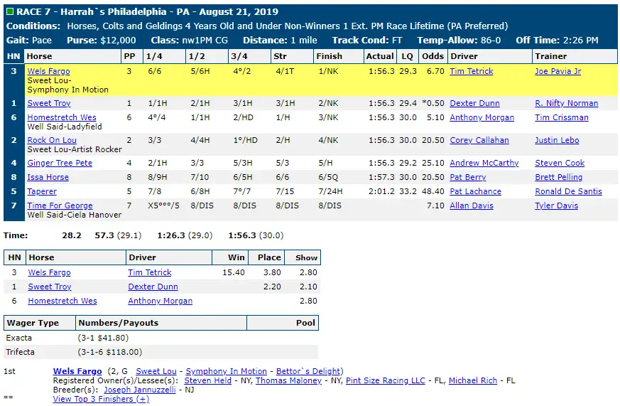Open Bettor's Delight link
The height and width of the screenshot is (406, 620).
tap(308, 372)
